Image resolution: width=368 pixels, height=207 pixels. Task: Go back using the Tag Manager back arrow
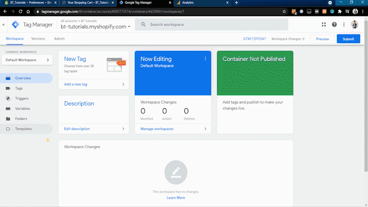coord(4,25)
